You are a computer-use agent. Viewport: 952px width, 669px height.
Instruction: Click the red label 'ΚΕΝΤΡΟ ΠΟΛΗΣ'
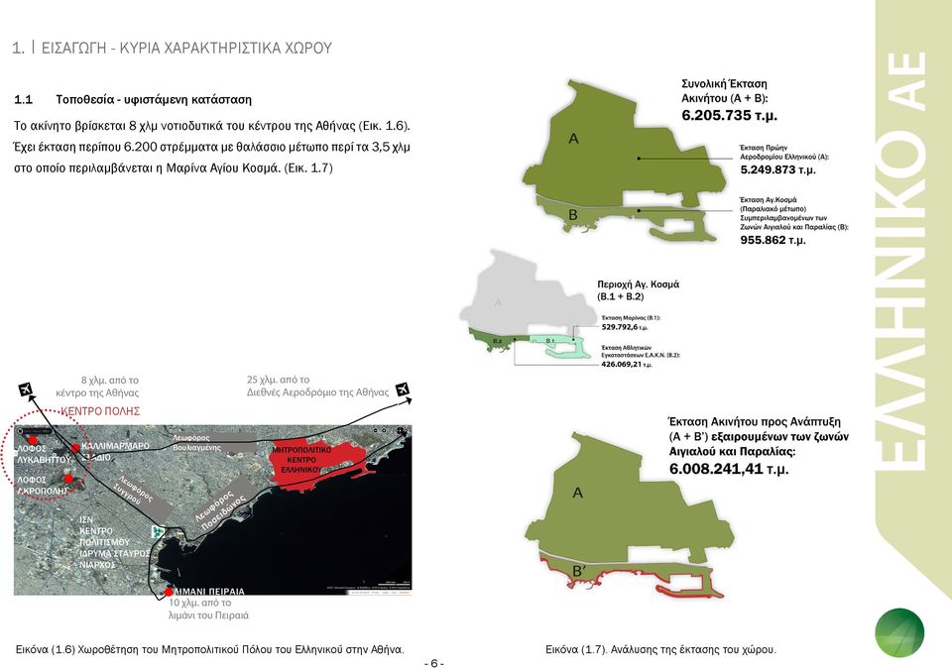(x=100, y=411)
